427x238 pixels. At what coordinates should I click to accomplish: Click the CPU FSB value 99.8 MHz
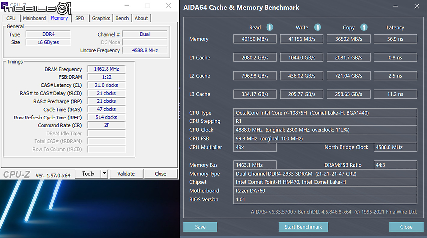coord(325,138)
